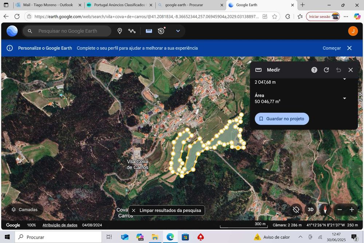Viewport: 364px width, 243px height.
Task: Close the Medir panel
Action: 351,70
